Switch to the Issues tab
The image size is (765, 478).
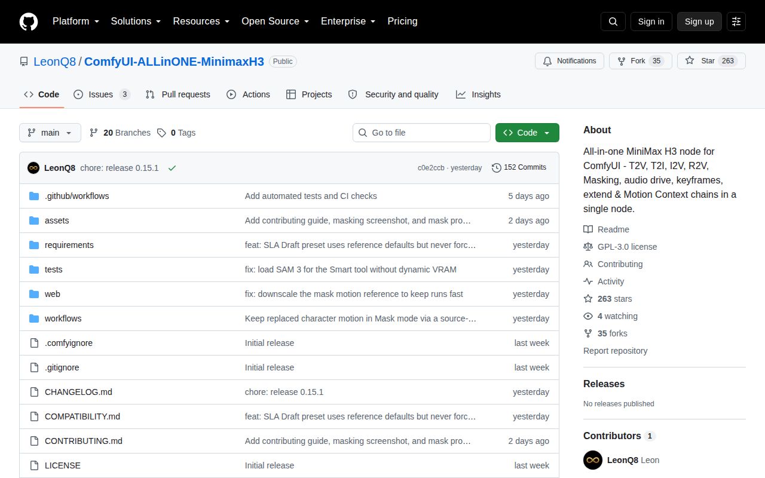pos(102,94)
